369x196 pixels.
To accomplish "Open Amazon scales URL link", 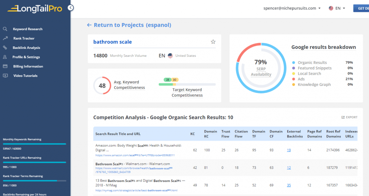I will click(x=135, y=155).
